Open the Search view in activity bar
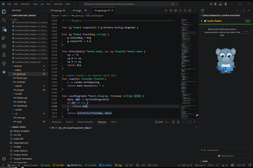 pyautogui.click(x=4, y=20)
